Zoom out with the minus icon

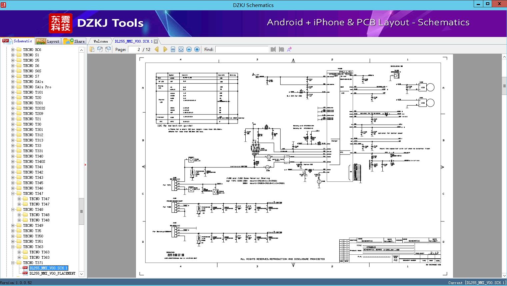click(189, 49)
